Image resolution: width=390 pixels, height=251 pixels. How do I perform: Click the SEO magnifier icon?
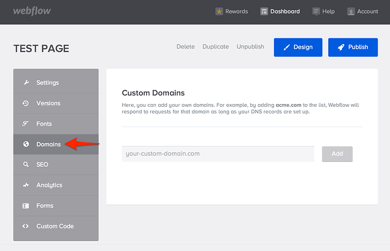coord(25,165)
